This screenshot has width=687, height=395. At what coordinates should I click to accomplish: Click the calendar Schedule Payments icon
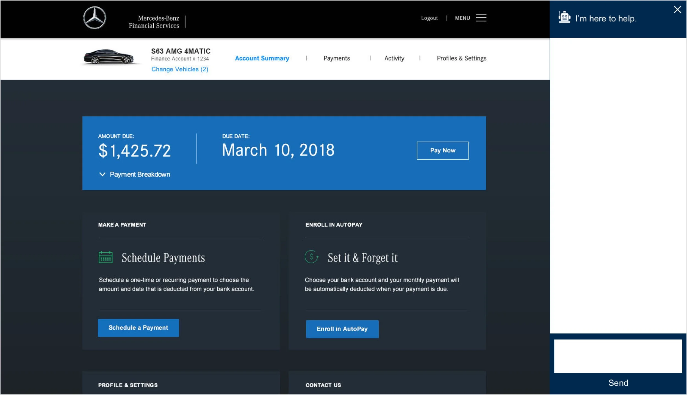click(x=106, y=257)
